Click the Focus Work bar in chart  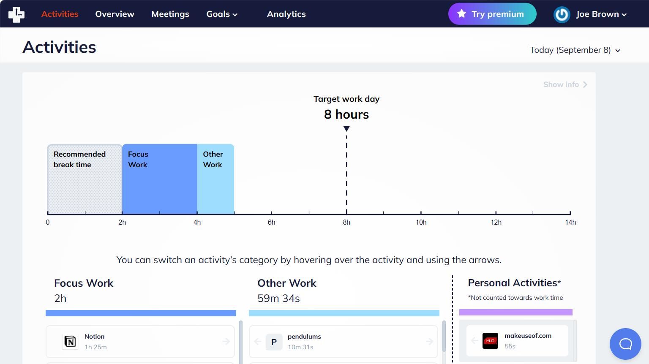click(159, 179)
